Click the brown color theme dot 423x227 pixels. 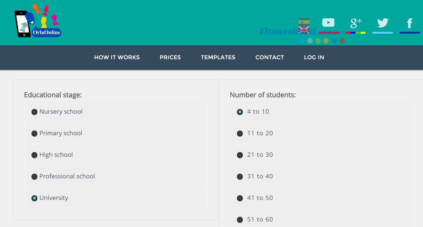tap(342, 41)
